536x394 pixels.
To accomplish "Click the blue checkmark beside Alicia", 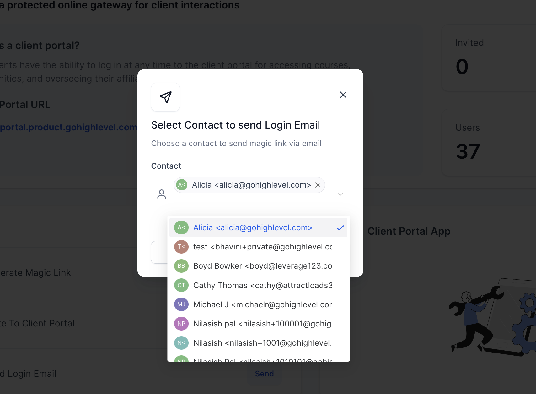I will pos(340,227).
